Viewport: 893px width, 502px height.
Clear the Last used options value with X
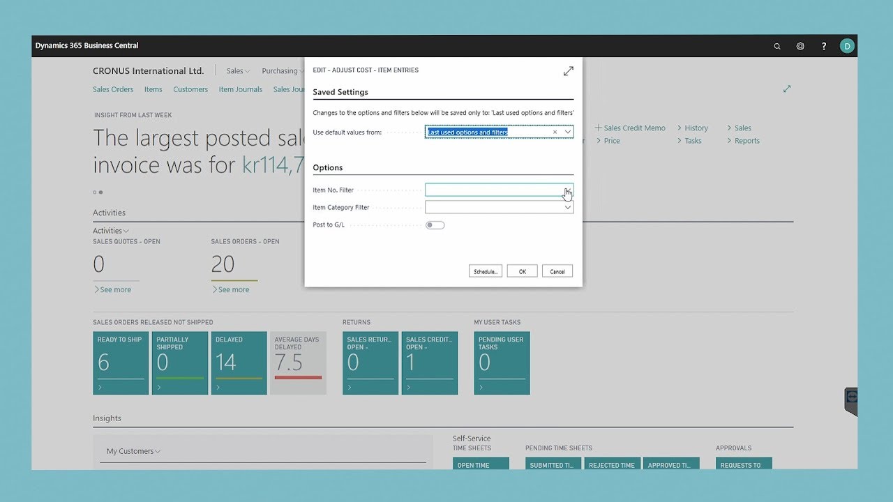[555, 132]
